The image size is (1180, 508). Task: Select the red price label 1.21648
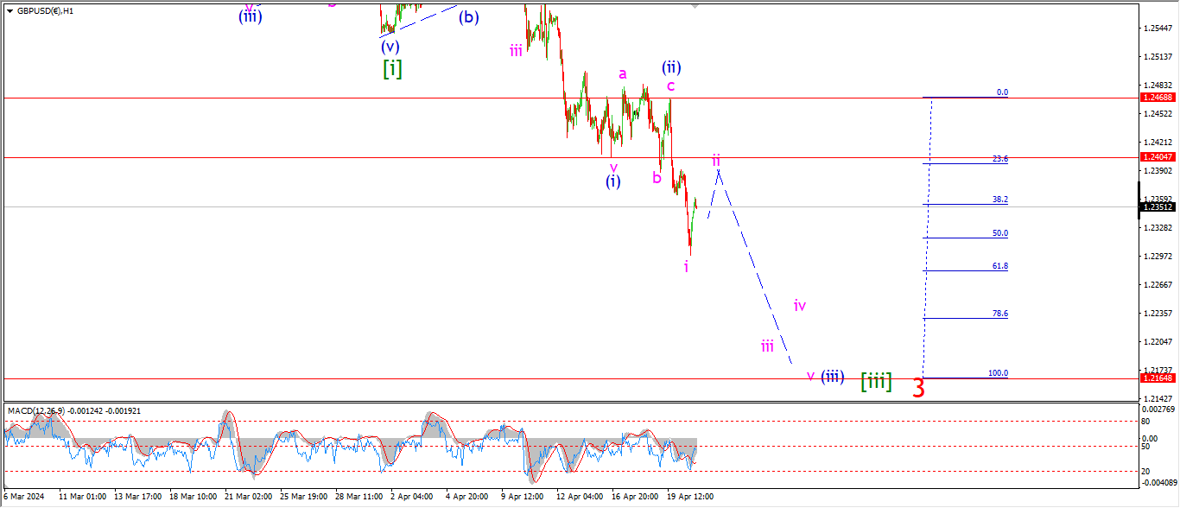pos(1158,378)
